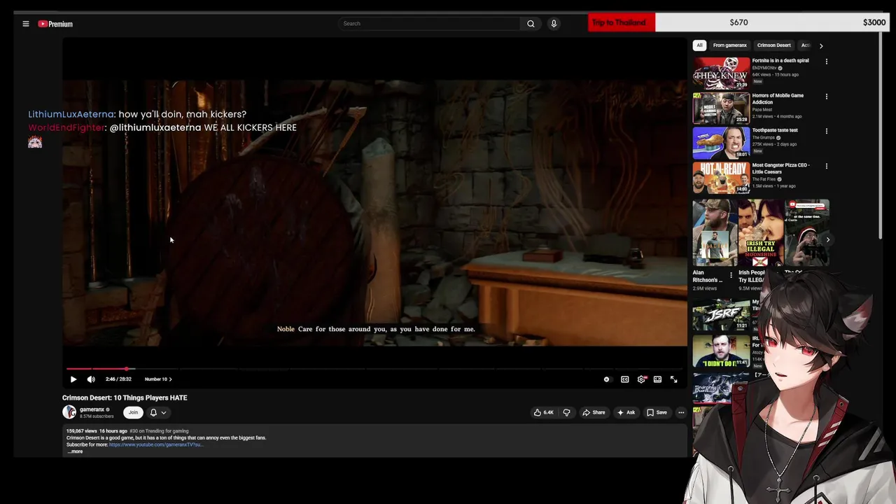Viewport: 896px width, 504px height.
Task: Select the All filter chip
Action: pos(699,45)
